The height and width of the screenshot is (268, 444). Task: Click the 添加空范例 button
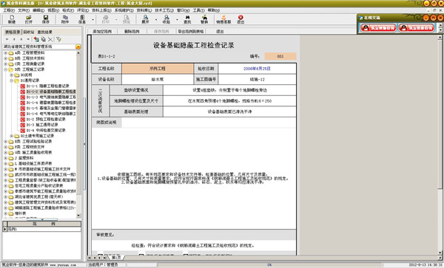tap(102, 31)
